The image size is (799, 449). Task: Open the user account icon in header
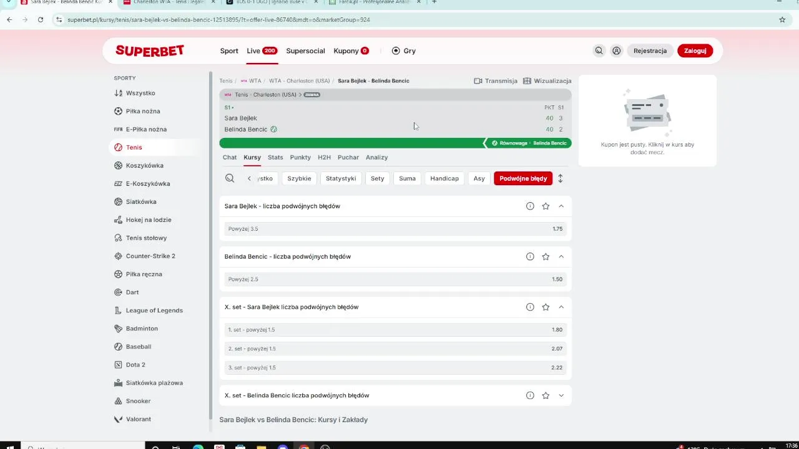click(x=617, y=51)
